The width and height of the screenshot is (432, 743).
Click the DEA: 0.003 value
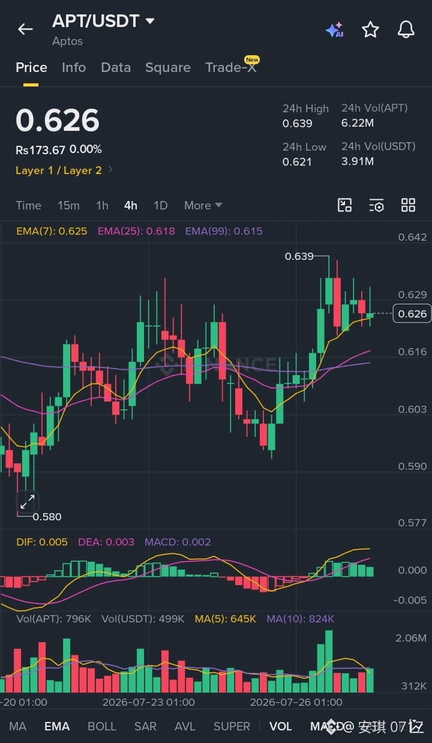[106, 542]
